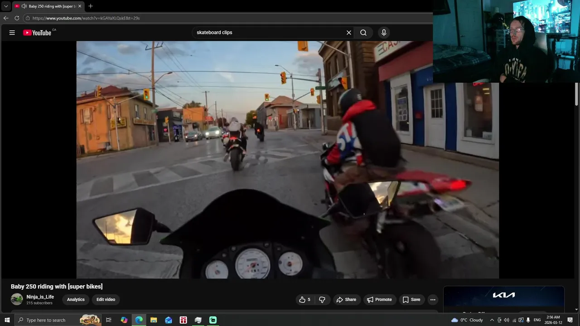Click the 'Type here to search' taskbar box

click(x=58, y=320)
